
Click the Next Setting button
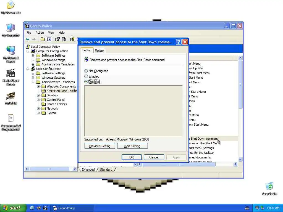[x=132, y=146]
